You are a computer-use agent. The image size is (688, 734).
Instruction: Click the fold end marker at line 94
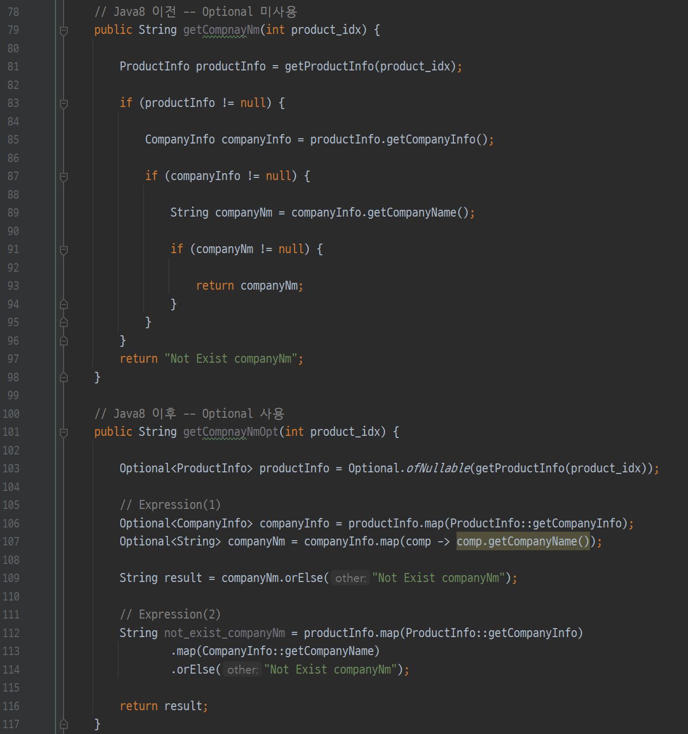coord(64,304)
